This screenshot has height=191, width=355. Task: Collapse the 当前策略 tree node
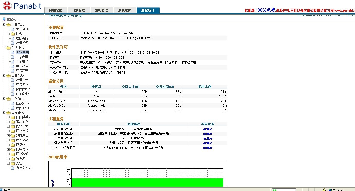pos(4,75)
